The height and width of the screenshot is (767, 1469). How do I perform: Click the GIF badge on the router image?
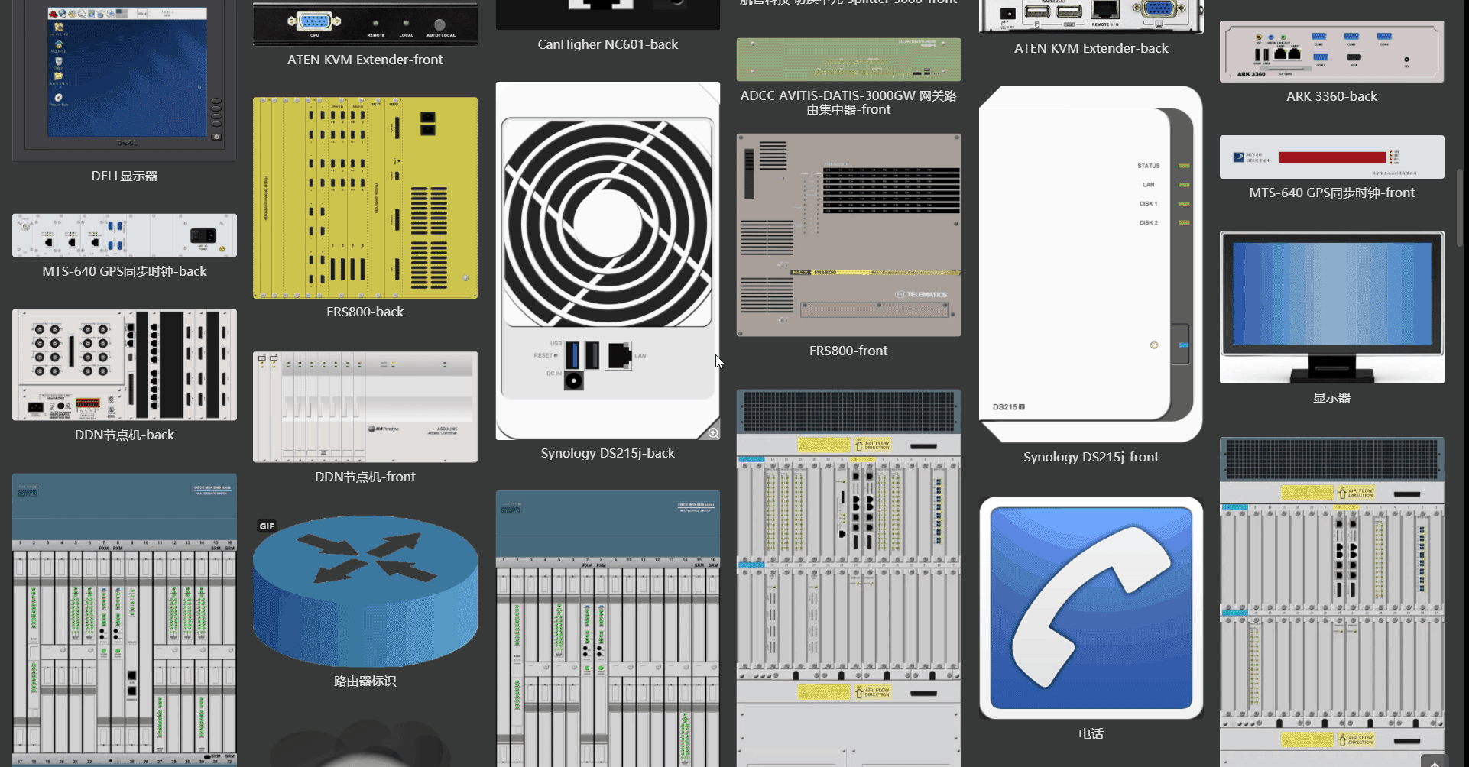(267, 526)
